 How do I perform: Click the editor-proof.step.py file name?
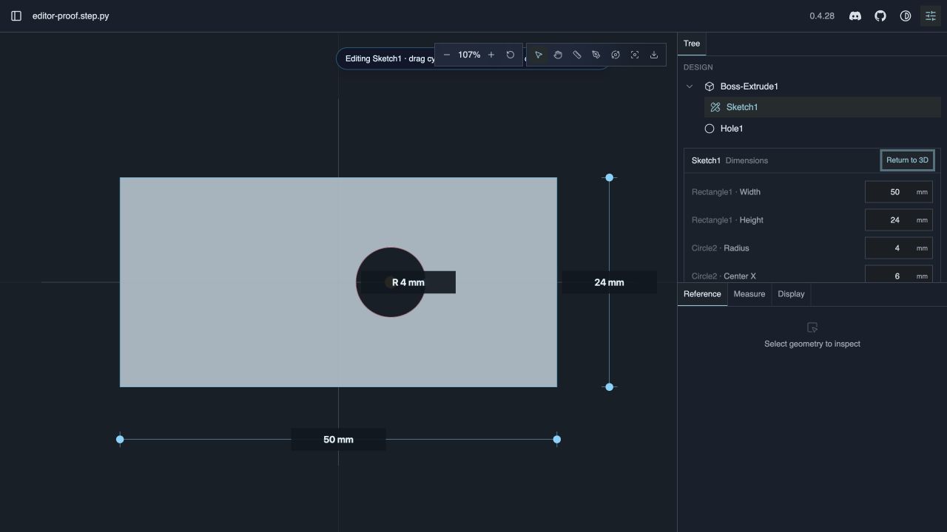coord(71,16)
